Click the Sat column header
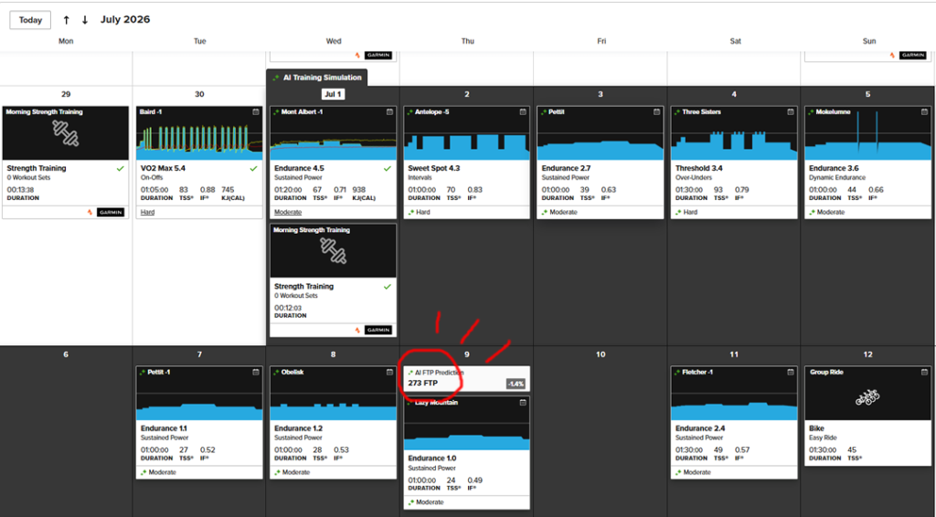Screen dimensions: 936x517 click(736, 41)
